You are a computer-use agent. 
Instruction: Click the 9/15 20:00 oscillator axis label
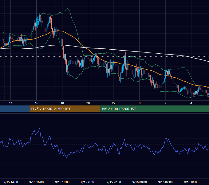(88, 182)
